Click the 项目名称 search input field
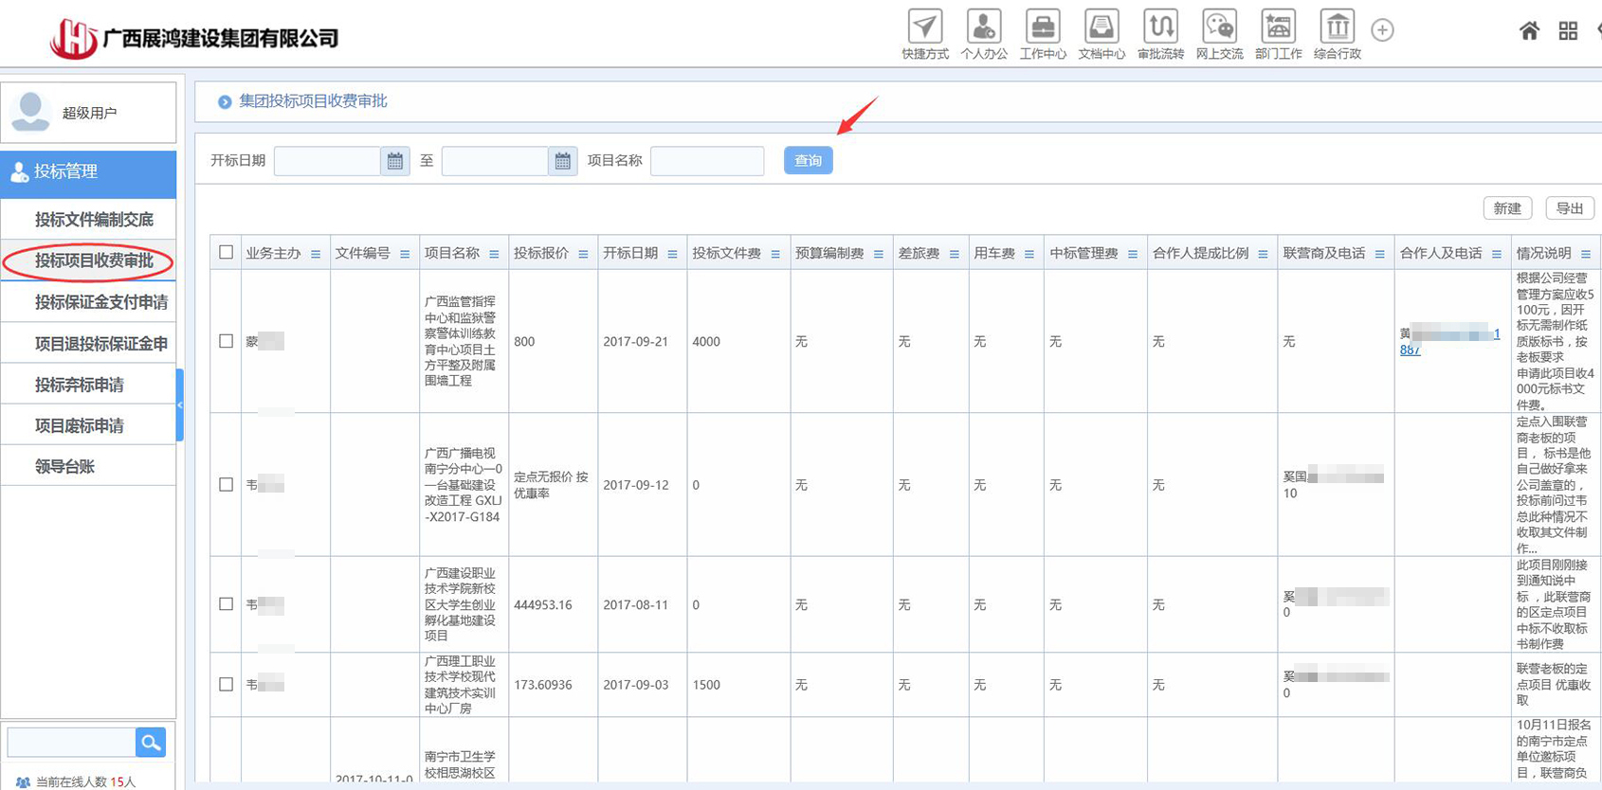The width and height of the screenshot is (1602, 790). [x=707, y=161]
